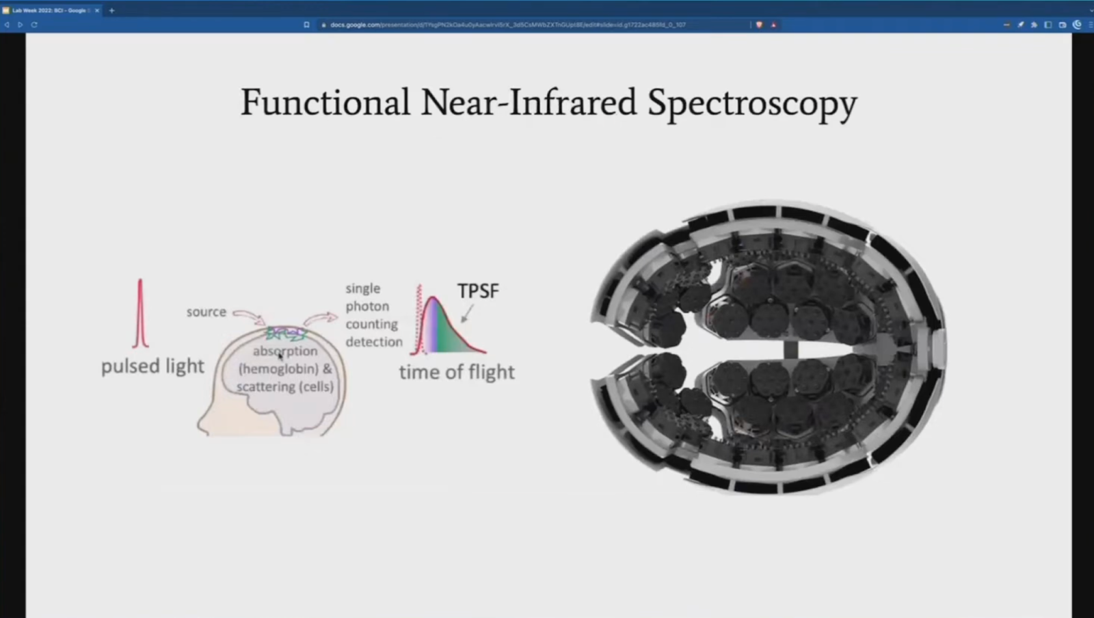Go back with the browser back arrow
Screen dimensions: 1094x618
pyautogui.click(x=7, y=25)
